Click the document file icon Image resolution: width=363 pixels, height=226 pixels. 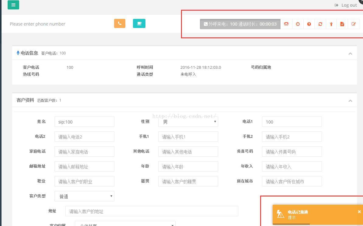point(342,24)
